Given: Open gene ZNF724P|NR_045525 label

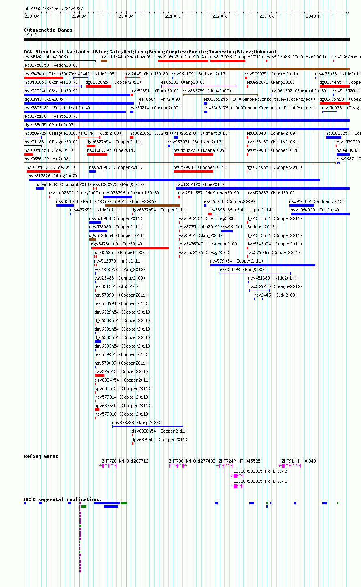Looking at the screenshot, I should point(240,461).
